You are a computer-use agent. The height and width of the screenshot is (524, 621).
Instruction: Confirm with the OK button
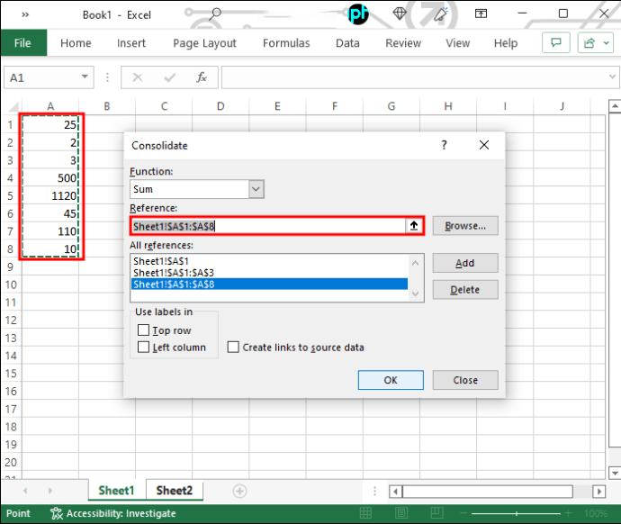click(391, 380)
